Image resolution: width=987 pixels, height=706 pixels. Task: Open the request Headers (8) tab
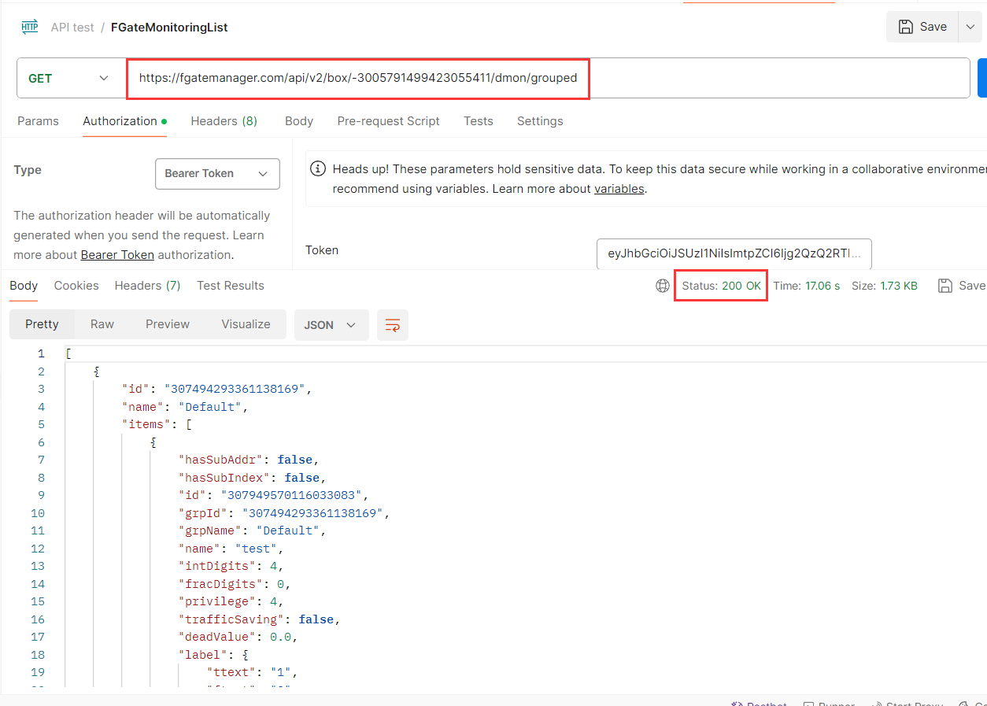224,121
